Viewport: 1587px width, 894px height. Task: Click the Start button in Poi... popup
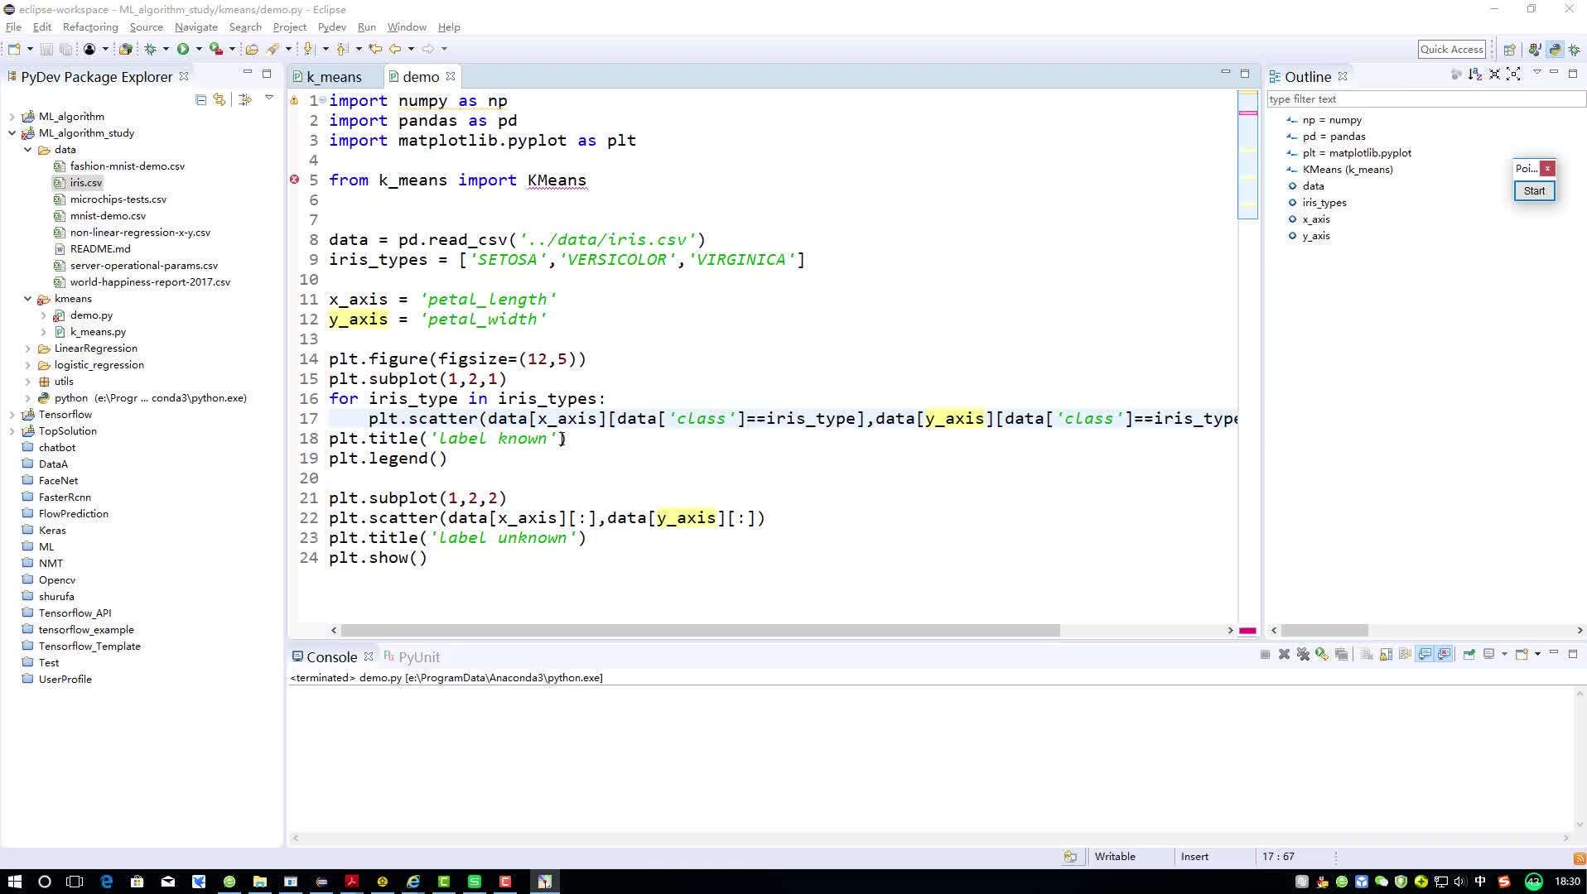point(1534,191)
